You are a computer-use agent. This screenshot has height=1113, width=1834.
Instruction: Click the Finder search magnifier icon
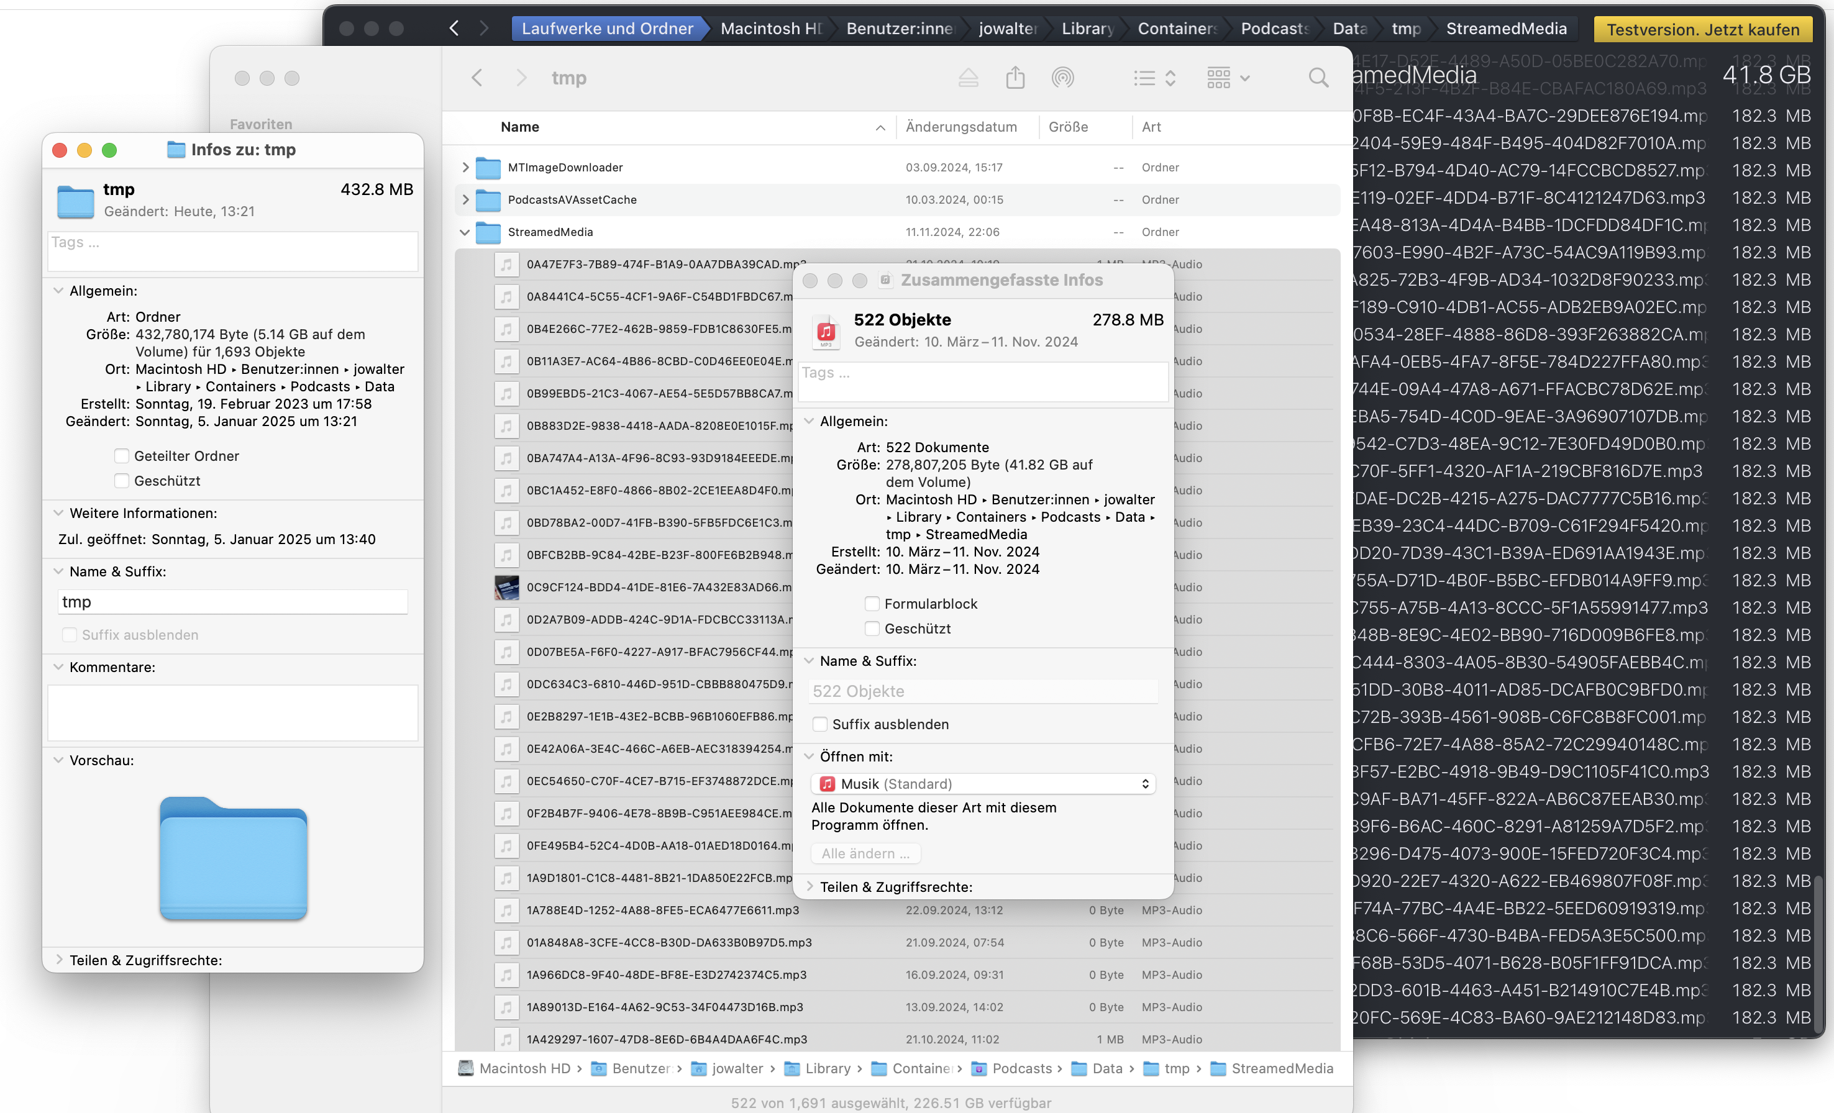[1318, 78]
